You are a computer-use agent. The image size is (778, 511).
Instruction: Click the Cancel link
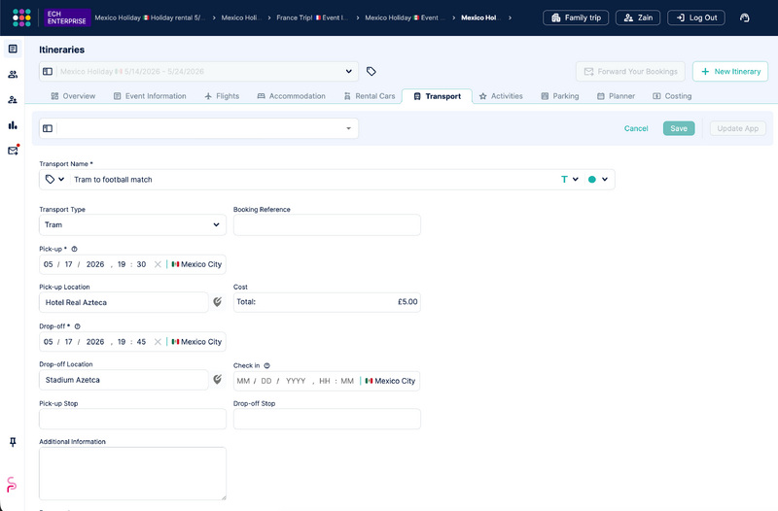coord(636,128)
